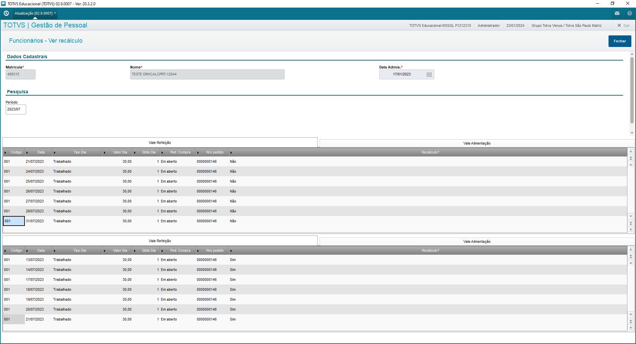Select upper grid row dated 24/07/2023

(315, 171)
